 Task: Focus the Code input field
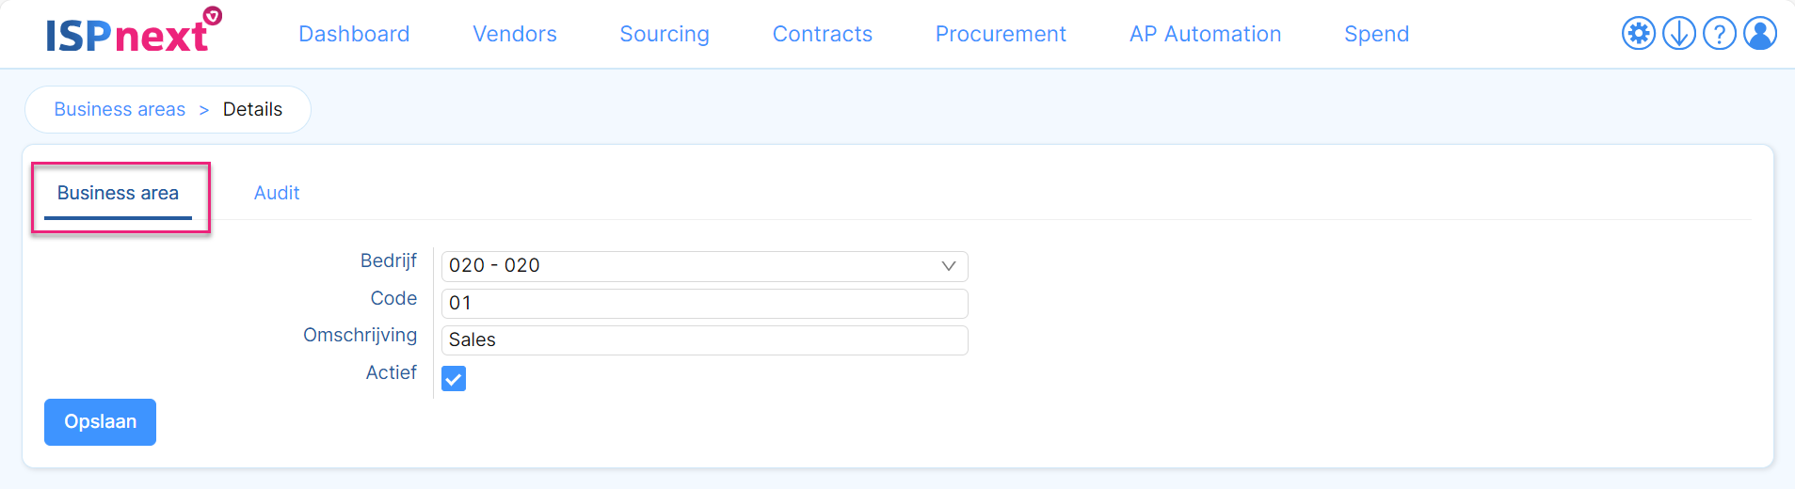(704, 304)
